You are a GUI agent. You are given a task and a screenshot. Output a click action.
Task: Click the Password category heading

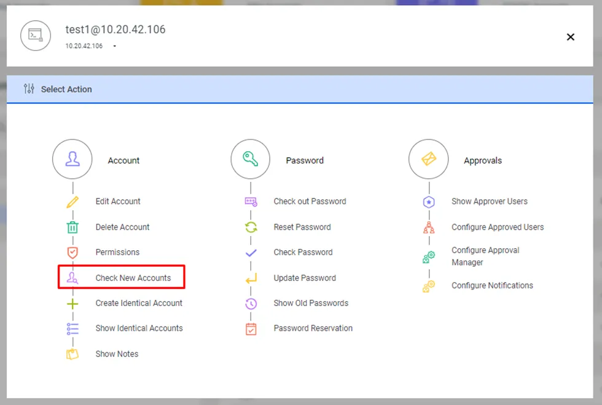[305, 160]
